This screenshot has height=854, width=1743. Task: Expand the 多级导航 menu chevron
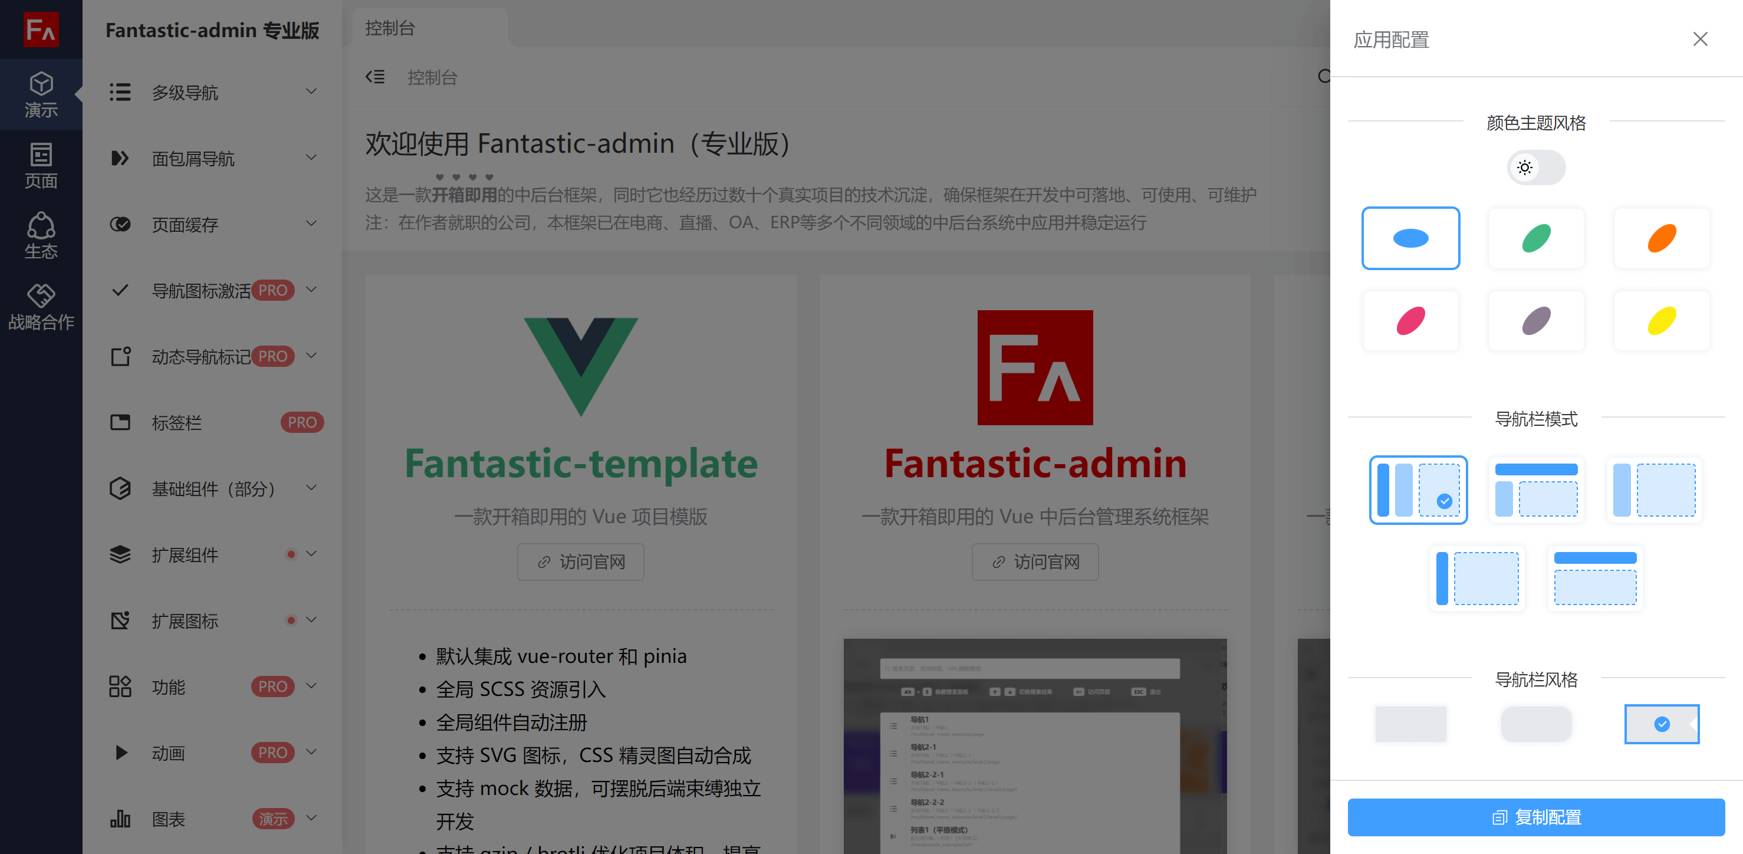pos(311,91)
